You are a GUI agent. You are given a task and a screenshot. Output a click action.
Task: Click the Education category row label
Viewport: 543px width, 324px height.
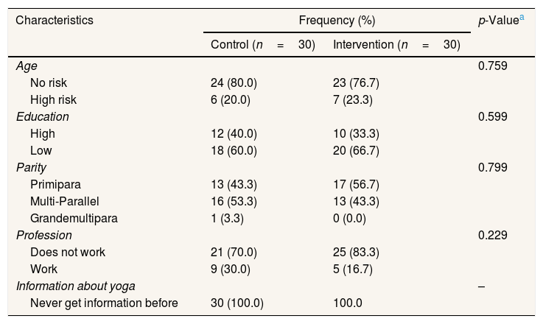pyautogui.click(x=43, y=116)
